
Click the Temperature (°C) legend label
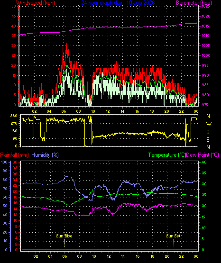(167, 155)
